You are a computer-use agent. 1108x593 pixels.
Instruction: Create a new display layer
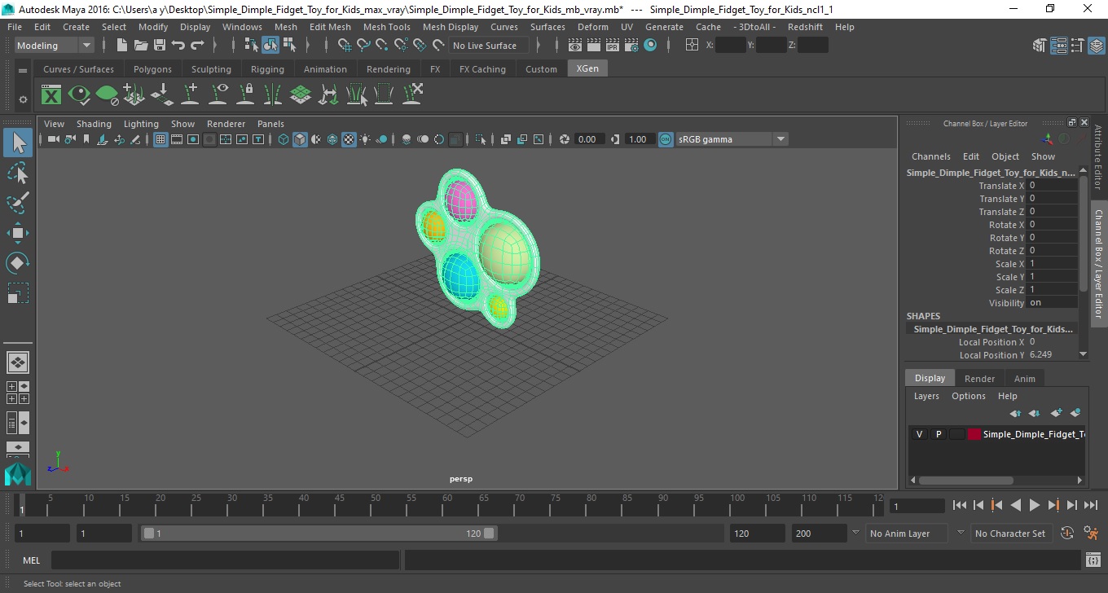point(1057,413)
